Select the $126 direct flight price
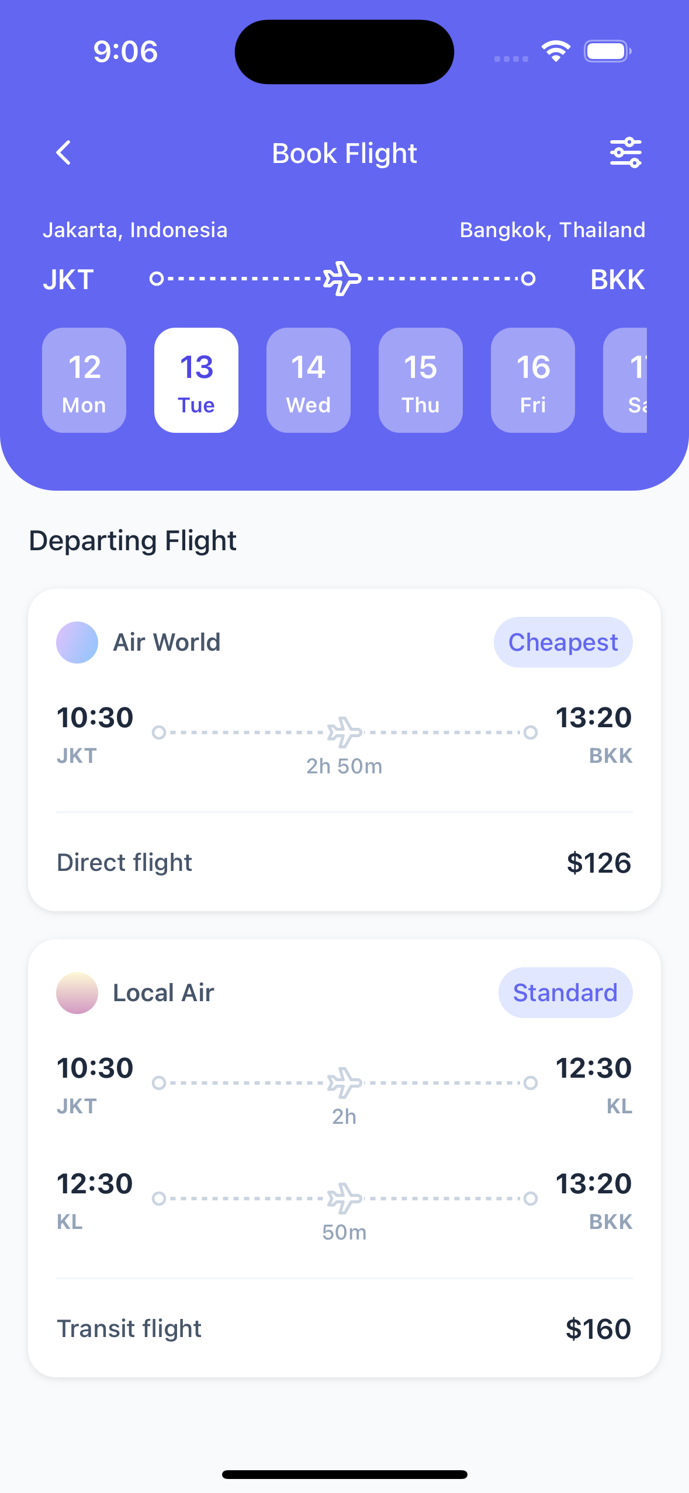The height and width of the screenshot is (1493, 689). 598,863
